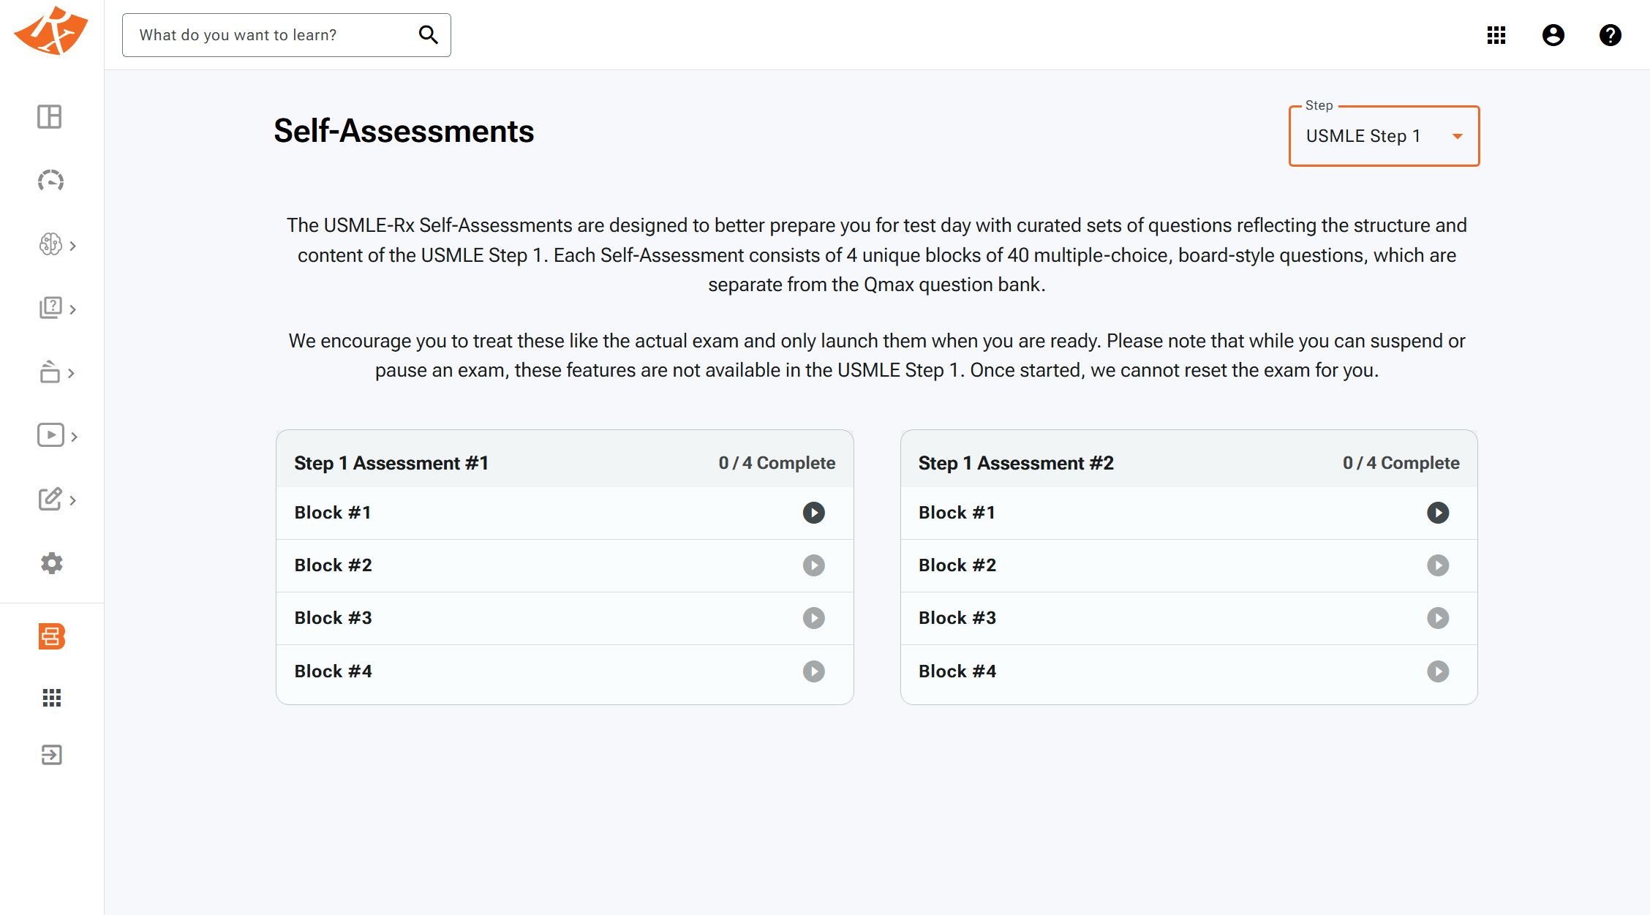Open the user account profile icon
Image resolution: width=1650 pixels, height=915 pixels.
coord(1553,35)
